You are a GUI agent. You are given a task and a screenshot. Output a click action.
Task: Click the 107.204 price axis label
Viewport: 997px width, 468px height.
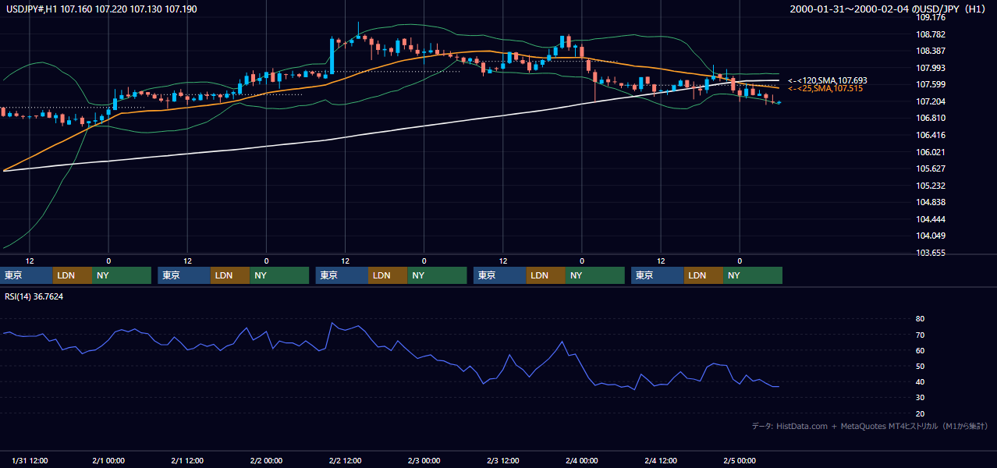click(931, 101)
